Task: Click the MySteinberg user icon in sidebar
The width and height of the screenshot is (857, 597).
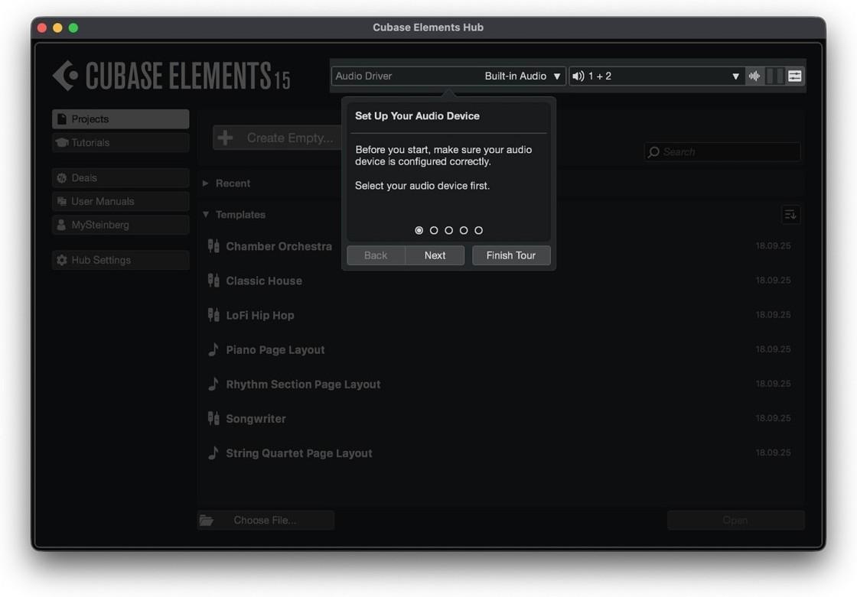Action: [61, 225]
